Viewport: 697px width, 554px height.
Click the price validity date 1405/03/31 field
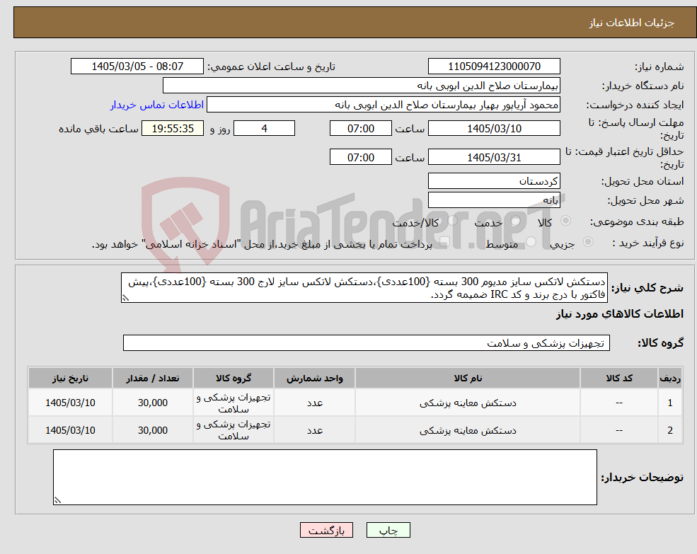(494, 157)
